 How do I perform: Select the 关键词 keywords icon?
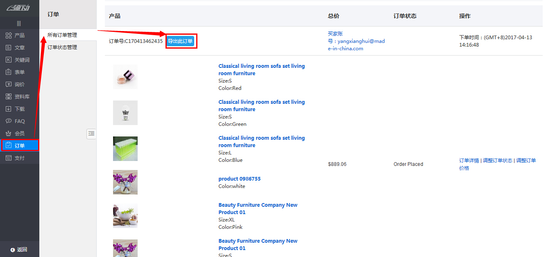[x=9, y=60]
